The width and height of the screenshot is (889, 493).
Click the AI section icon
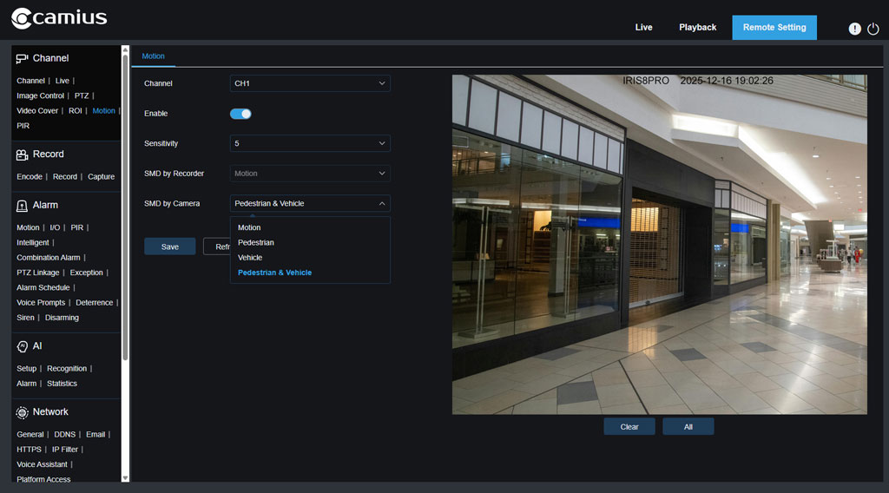[x=22, y=346]
